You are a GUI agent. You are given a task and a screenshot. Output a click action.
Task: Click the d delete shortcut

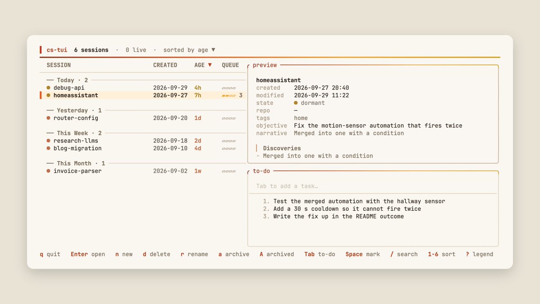(x=157, y=254)
